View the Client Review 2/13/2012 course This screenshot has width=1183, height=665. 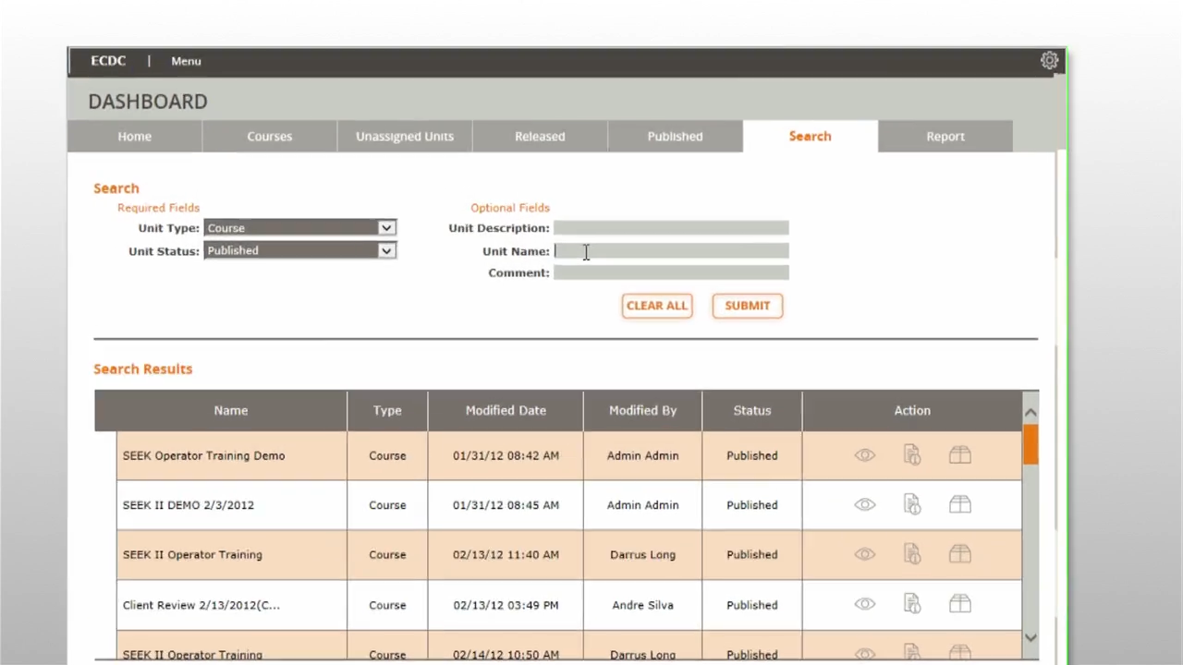point(864,604)
